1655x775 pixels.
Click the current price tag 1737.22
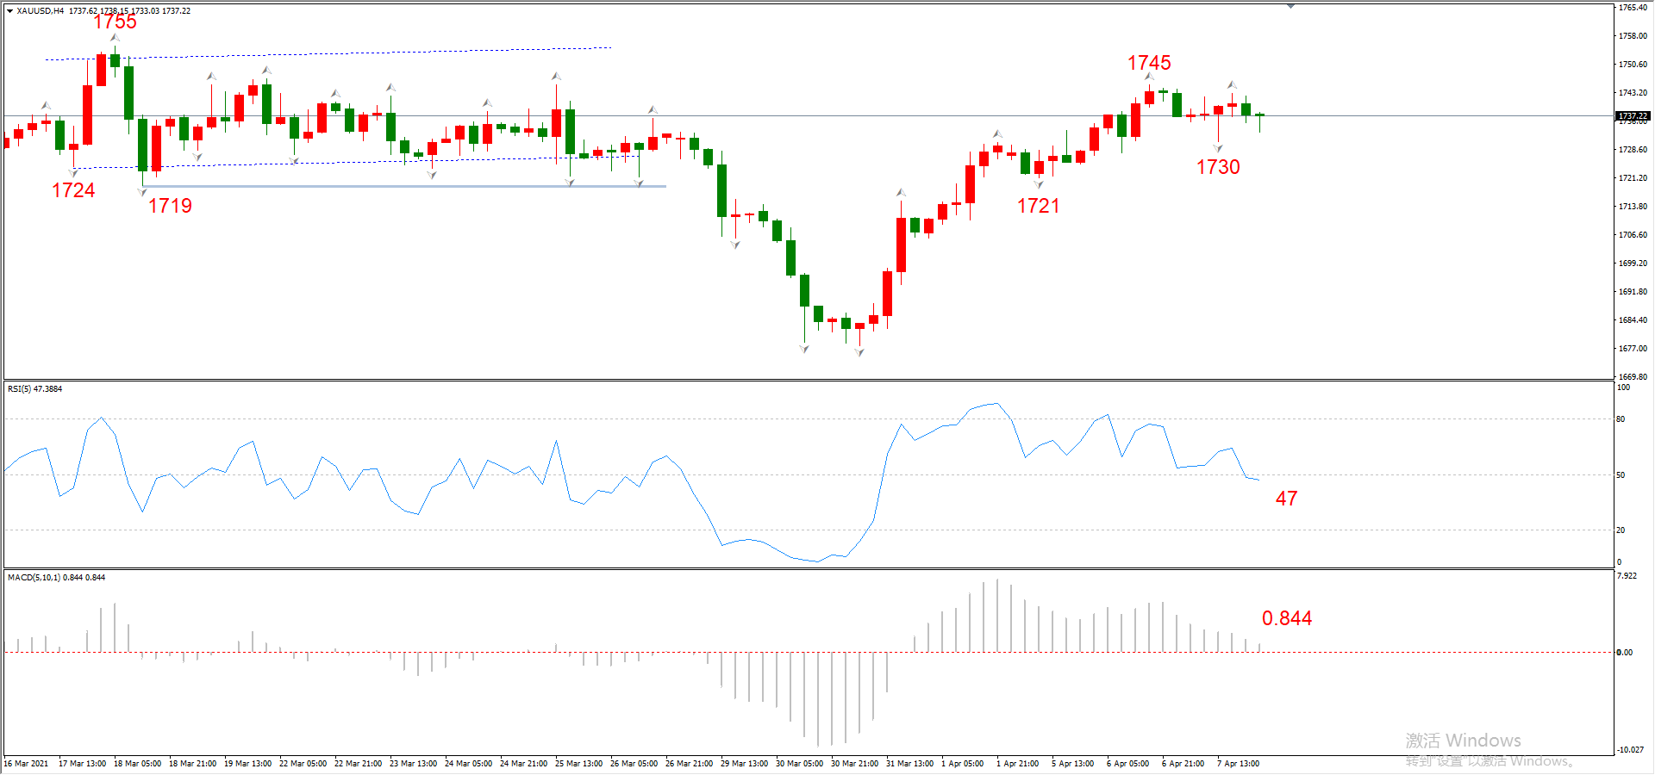pyautogui.click(x=1633, y=115)
